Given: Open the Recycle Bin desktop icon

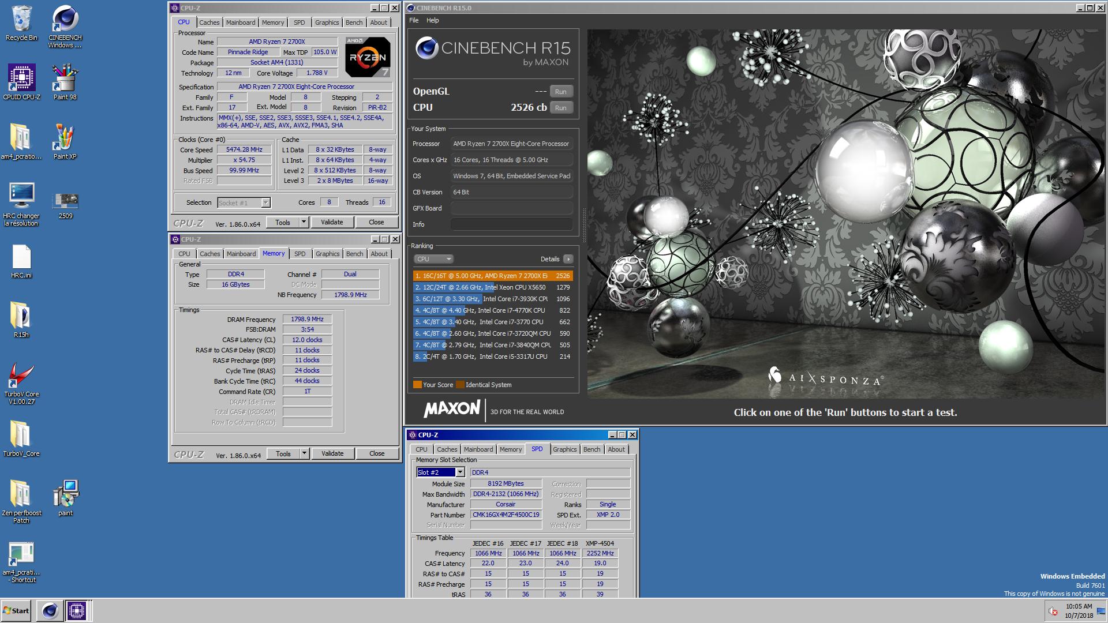Looking at the screenshot, I should [x=21, y=23].
